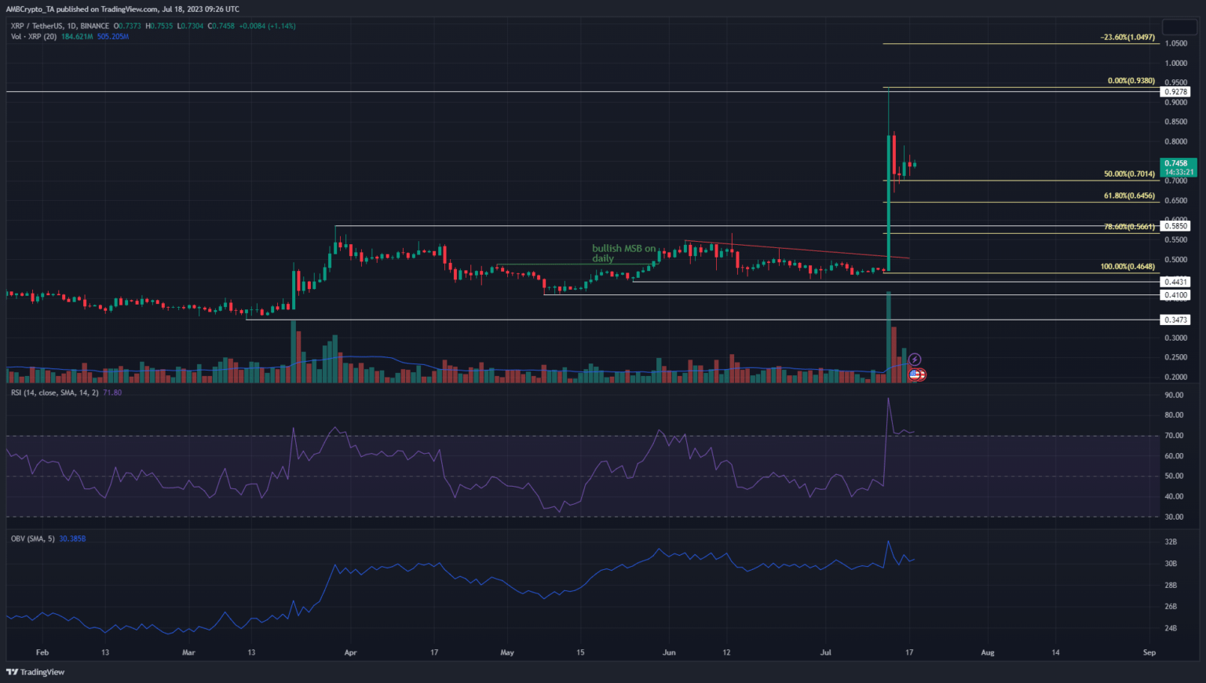Click the TradingView logo at bottom left
Screen dimensions: 1206x683
(x=35, y=672)
